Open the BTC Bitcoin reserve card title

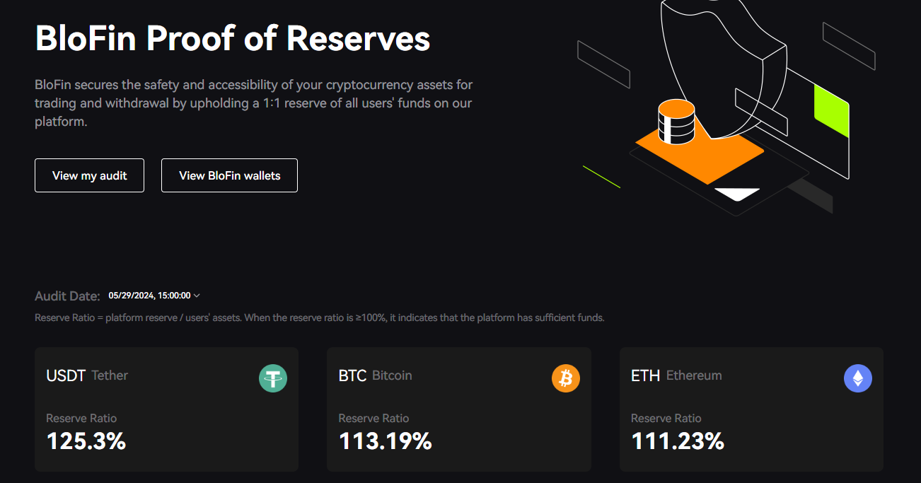375,376
